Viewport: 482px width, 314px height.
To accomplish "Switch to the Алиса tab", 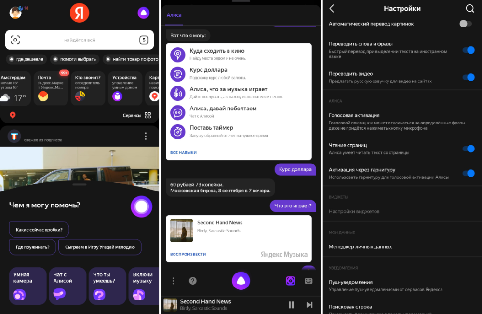I will tap(174, 15).
